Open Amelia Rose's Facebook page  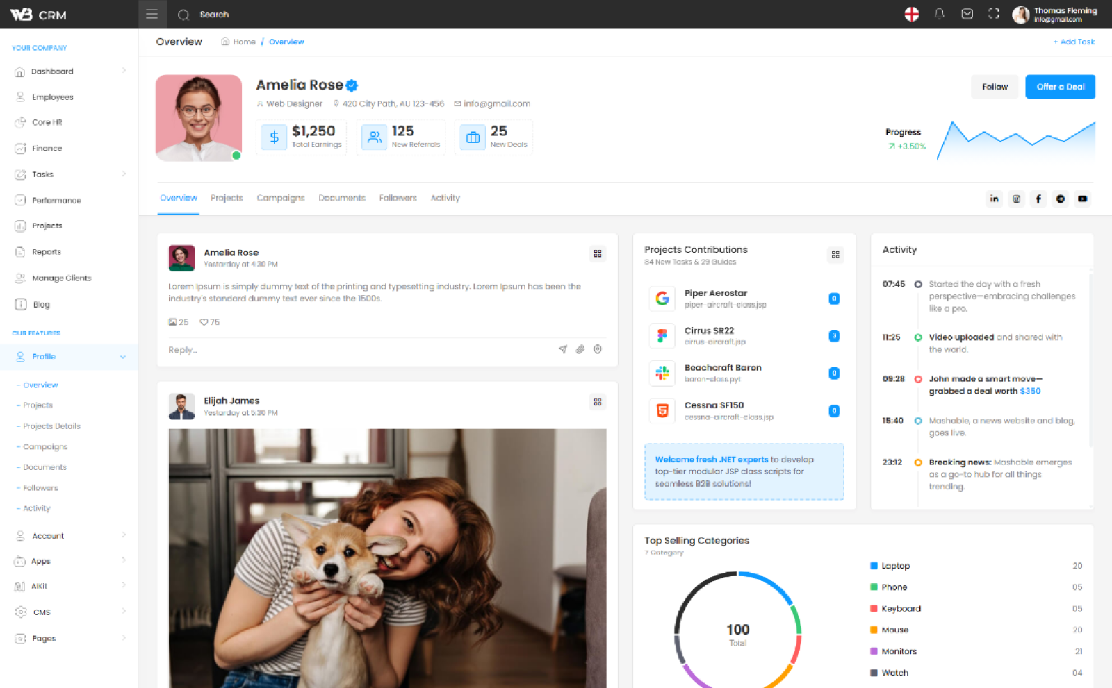point(1038,199)
